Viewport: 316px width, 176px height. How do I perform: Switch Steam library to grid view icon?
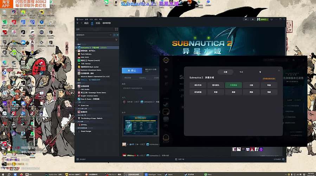(x=116, y=29)
